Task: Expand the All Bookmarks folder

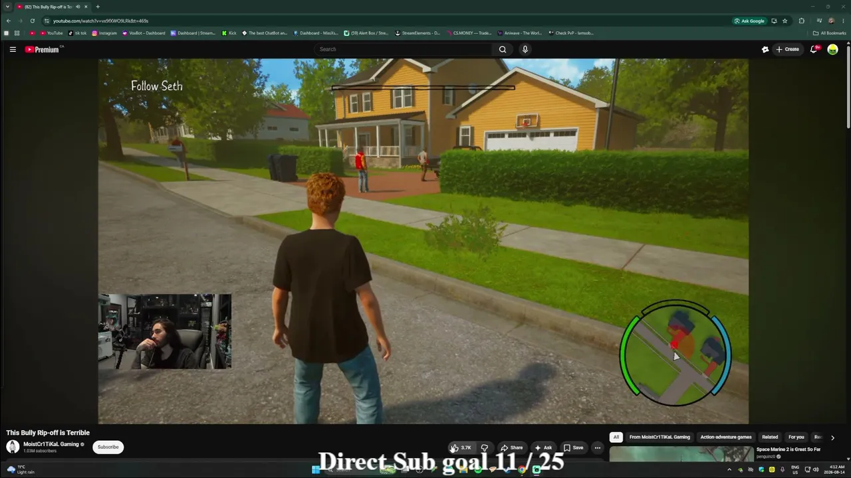Action: point(829,33)
